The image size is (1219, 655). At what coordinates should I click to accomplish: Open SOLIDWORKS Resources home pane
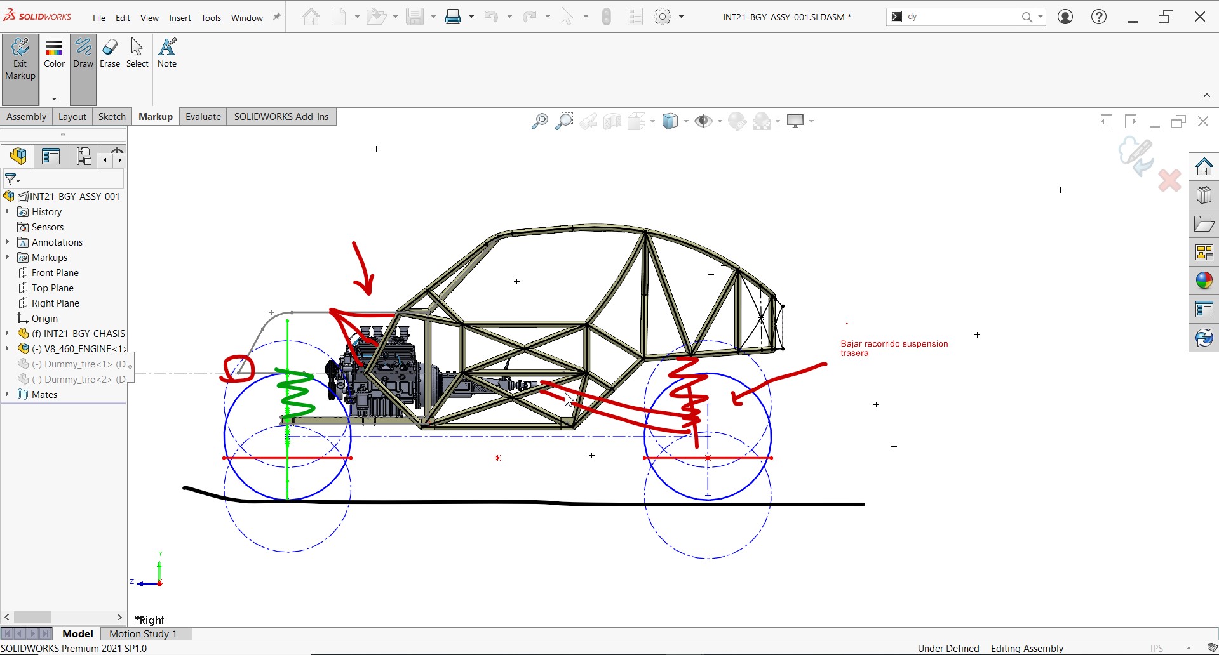1204,168
